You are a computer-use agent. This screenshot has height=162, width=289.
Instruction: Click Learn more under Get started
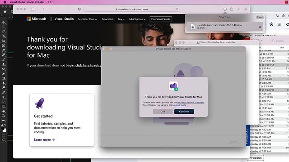44,140
